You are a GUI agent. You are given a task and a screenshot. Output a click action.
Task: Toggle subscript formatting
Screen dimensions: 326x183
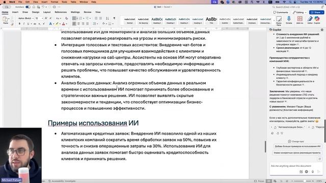(40, 24)
